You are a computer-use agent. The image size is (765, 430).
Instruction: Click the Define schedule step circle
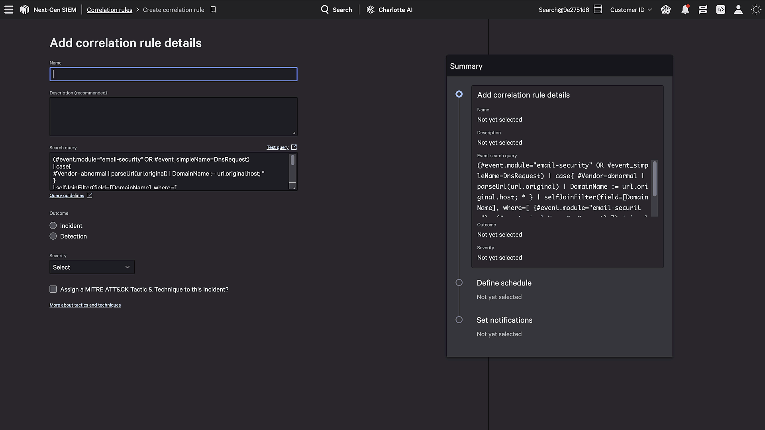coord(459,282)
